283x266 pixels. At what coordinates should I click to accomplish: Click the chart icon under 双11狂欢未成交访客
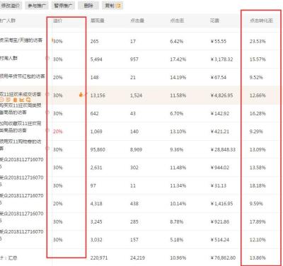coord(22,100)
